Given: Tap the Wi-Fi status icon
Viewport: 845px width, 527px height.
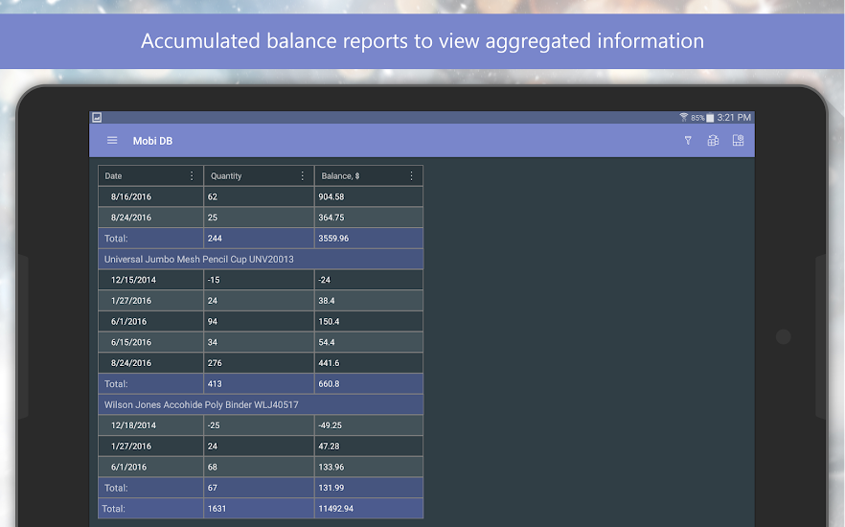Looking at the screenshot, I should point(683,117).
